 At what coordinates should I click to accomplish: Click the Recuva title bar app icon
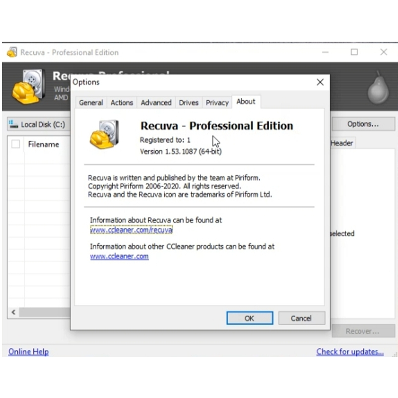pyautogui.click(x=12, y=52)
